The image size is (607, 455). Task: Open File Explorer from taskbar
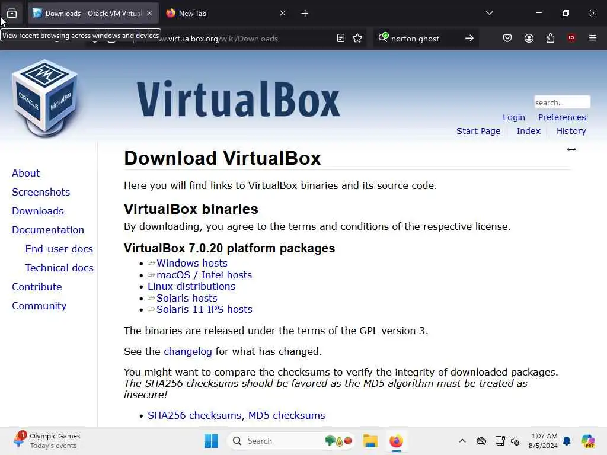point(370,441)
